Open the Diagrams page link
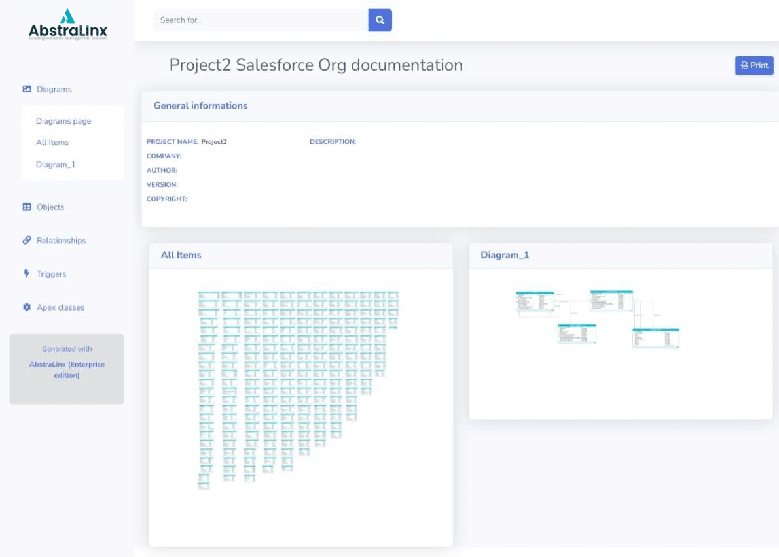This screenshot has height=557, width=779. [x=63, y=121]
